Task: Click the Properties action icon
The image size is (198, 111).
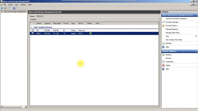Action: coord(163,62)
